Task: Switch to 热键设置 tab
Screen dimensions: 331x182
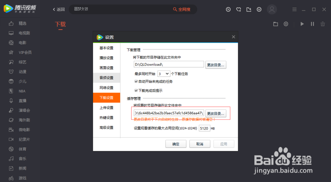Action: (107, 117)
